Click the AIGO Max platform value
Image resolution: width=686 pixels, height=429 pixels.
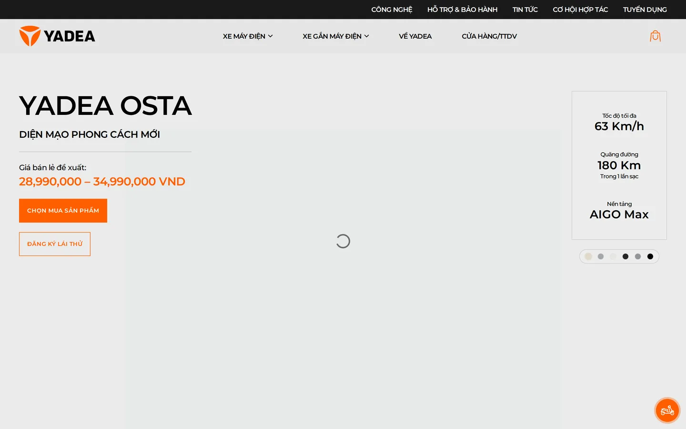(x=619, y=214)
